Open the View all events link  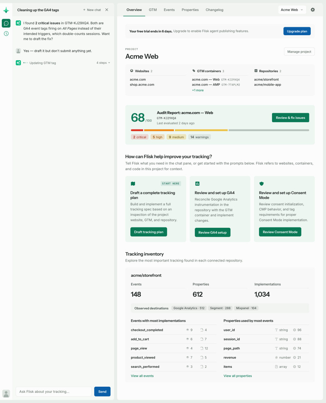pyautogui.click(x=142, y=376)
